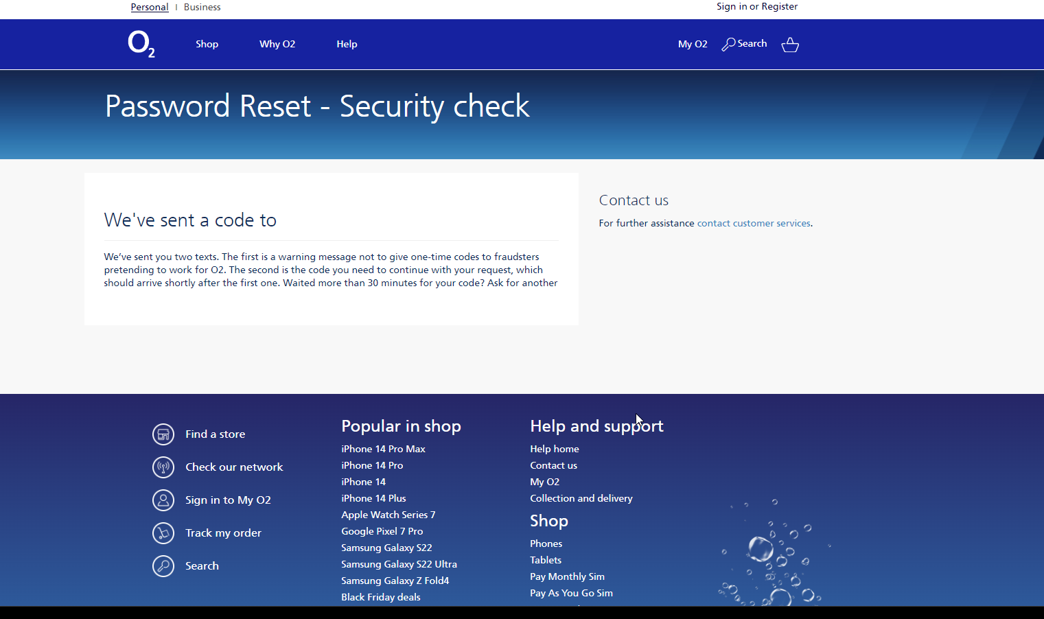Click Sign in or Register

click(756, 7)
